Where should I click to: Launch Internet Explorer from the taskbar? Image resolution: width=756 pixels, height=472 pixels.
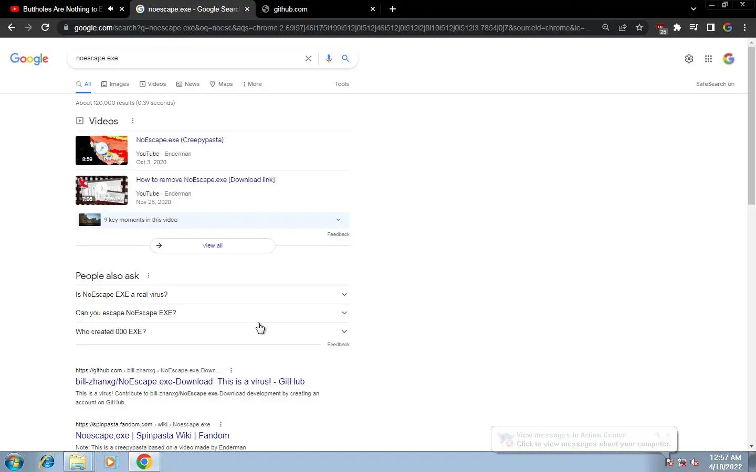47,462
